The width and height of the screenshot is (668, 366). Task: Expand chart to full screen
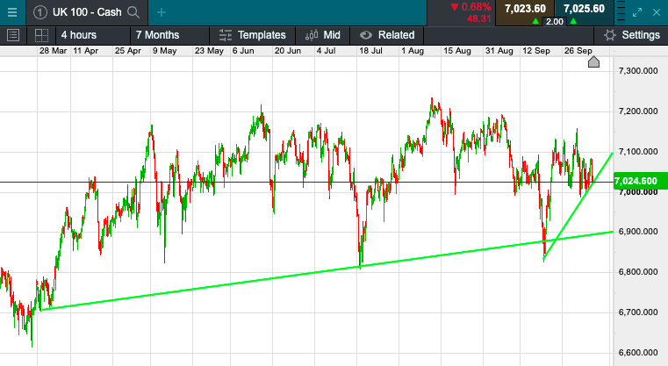[638, 11]
